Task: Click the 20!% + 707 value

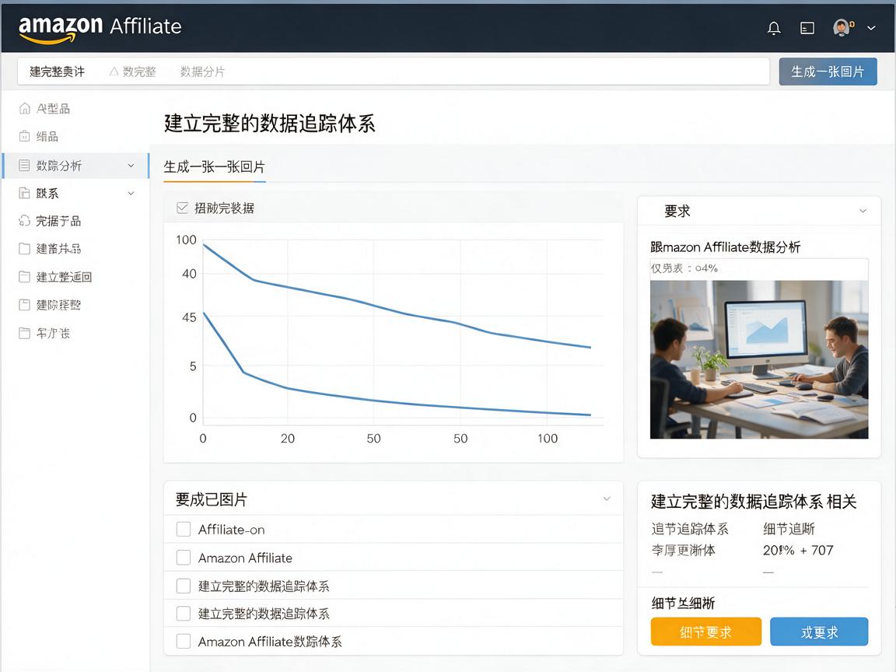Action: [798, 550]
